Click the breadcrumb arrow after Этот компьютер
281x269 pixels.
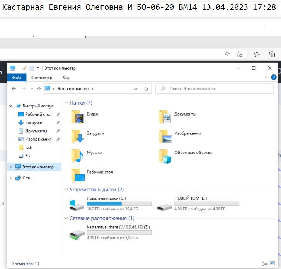click(92, 89)
